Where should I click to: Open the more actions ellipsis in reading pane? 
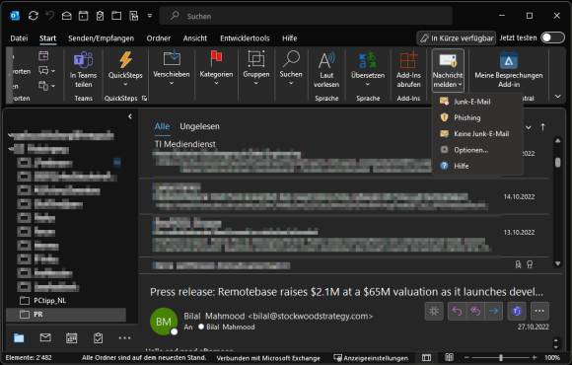[x=539, y=311]
